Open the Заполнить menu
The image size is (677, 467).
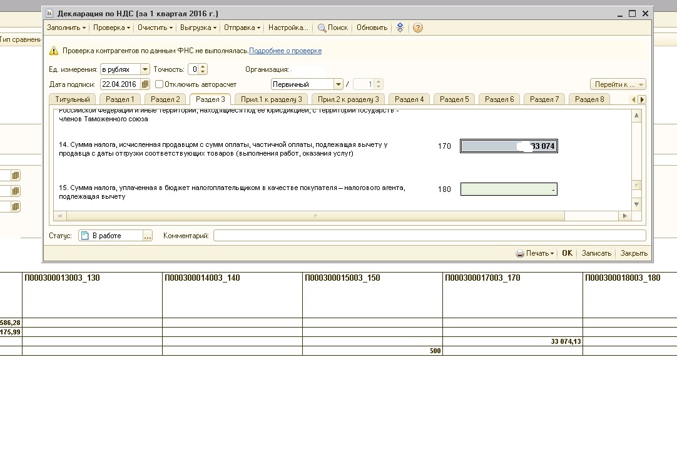[66, 28]
